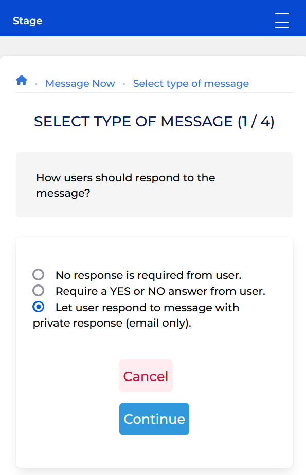Screen dimensions: 306x475
Task: Click the (1 / 4) step indicator in the heading
Action: (x=256, y=122)
